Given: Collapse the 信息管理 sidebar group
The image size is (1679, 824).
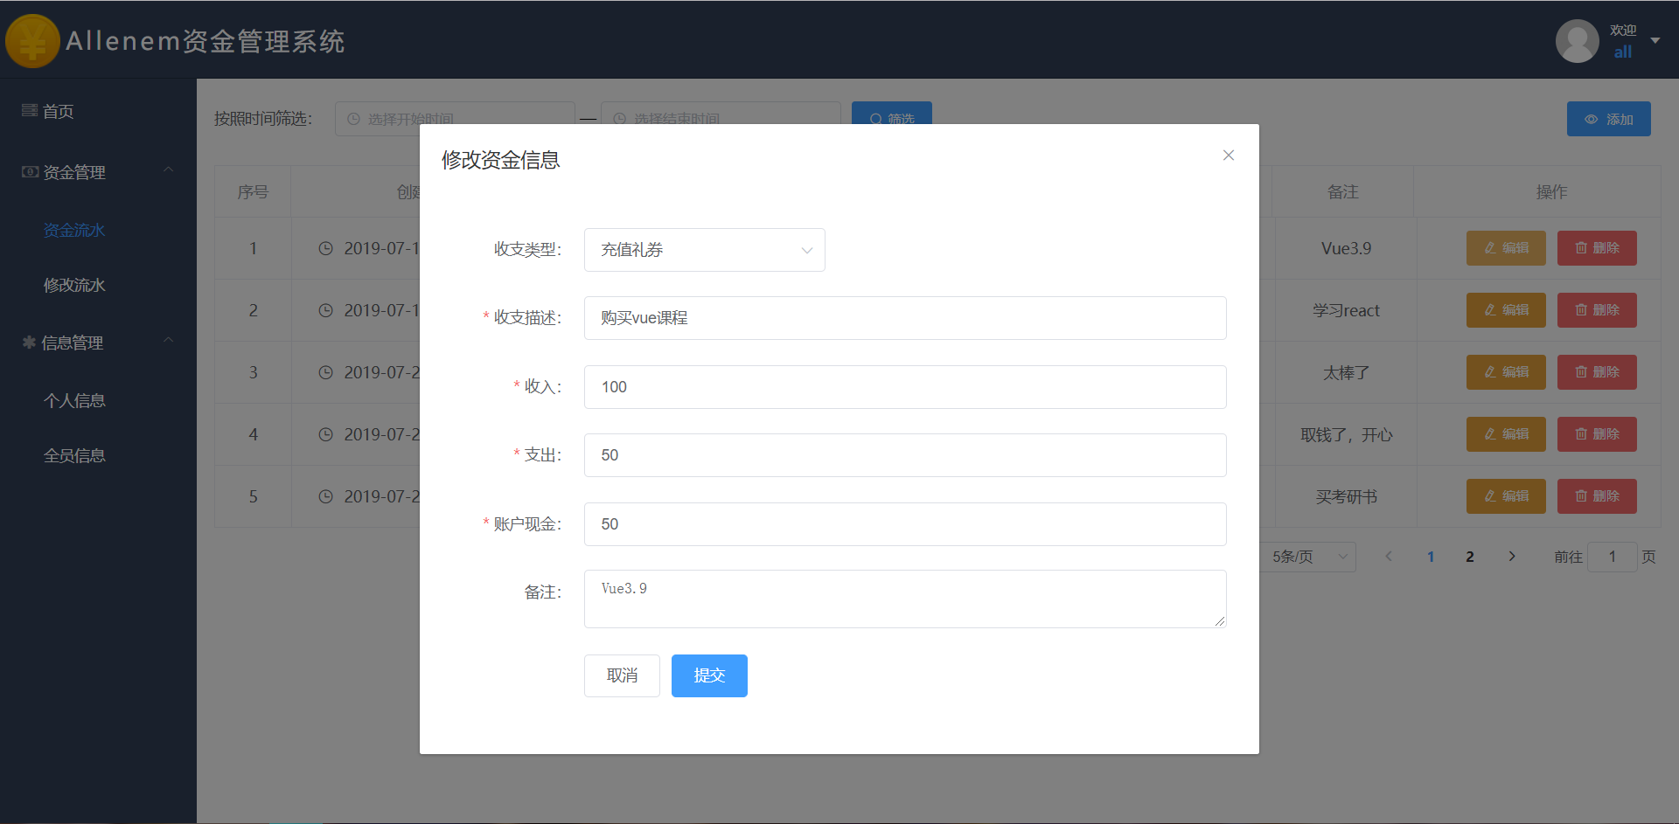Looking at the screenshot, I should [x=98, y=343].
